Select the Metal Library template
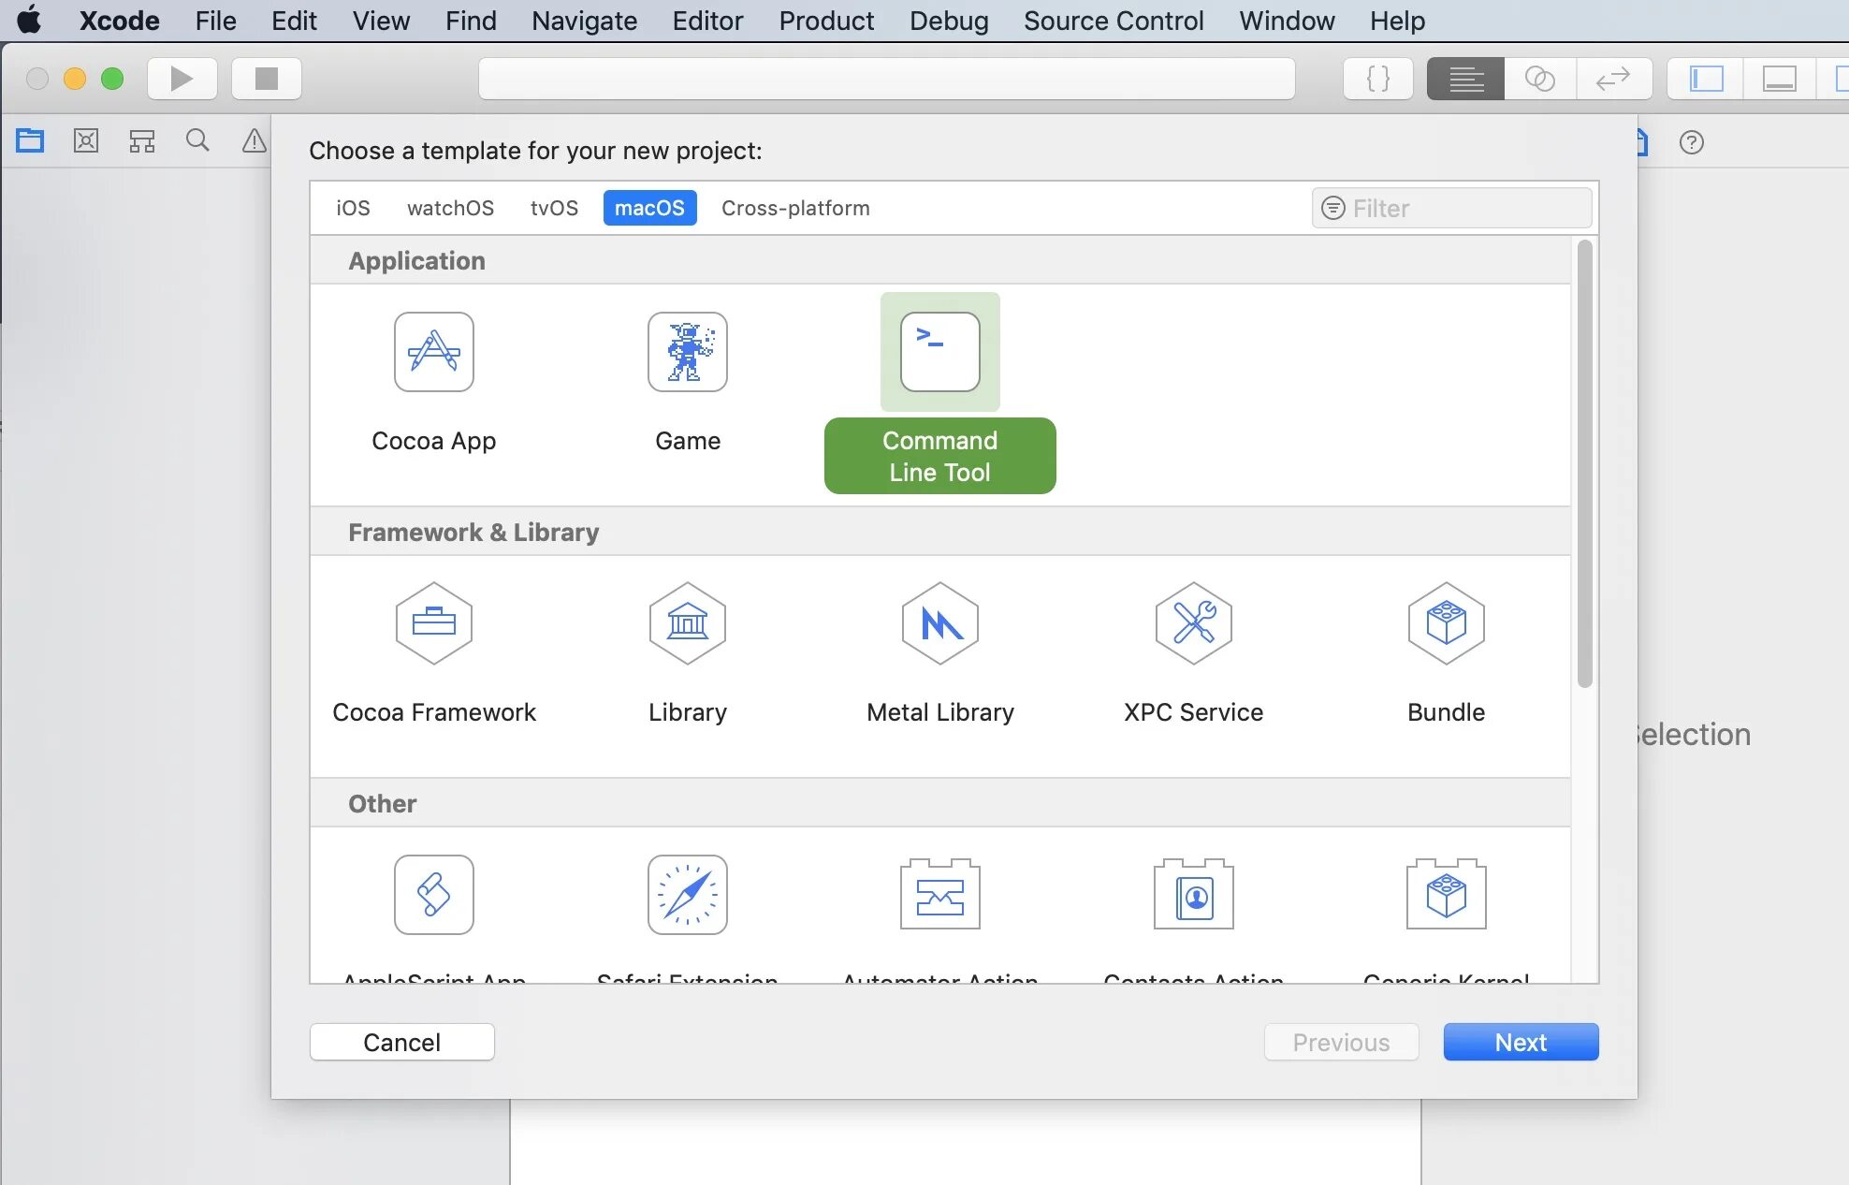Image resolution: width=1849 pixels, height=1185 pixels. click(939, 623)
